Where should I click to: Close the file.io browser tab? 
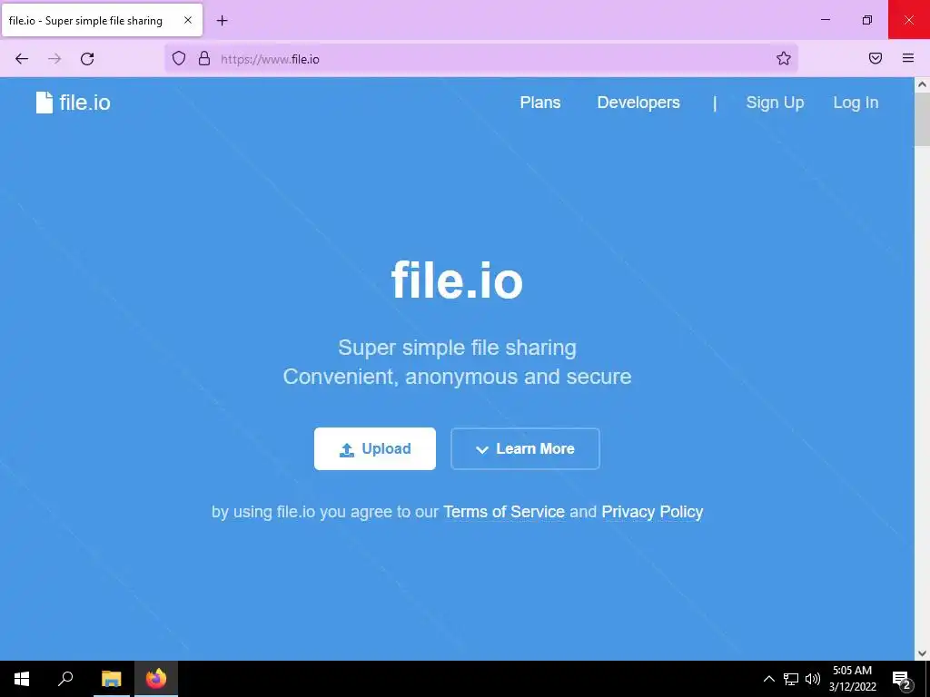(188, 20)
